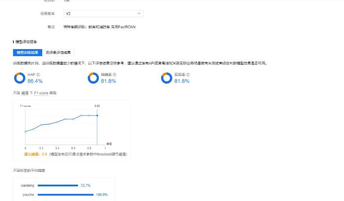Click the info icon next to 召回率
The height and width of the screenshot is (201, 344).
click(188, 75)
